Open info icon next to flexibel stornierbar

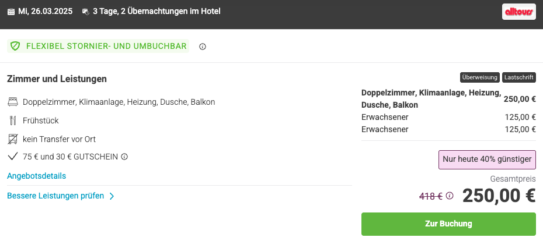pyautogui.click(x=203, y=47)
